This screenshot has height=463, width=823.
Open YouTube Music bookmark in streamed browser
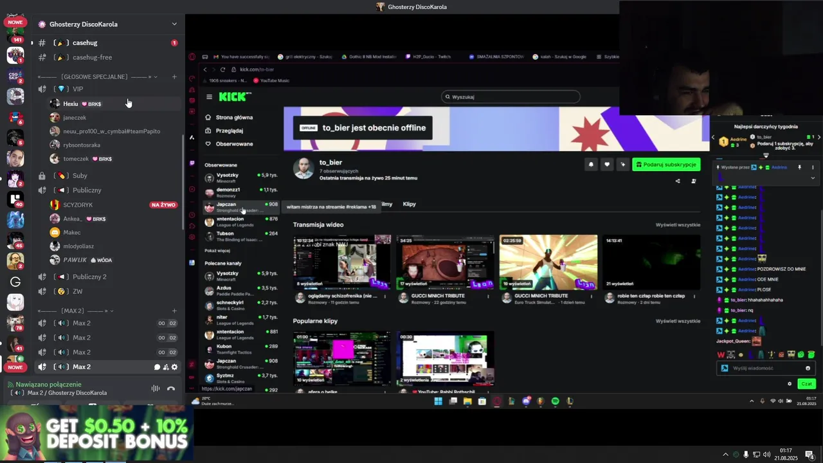271,80
